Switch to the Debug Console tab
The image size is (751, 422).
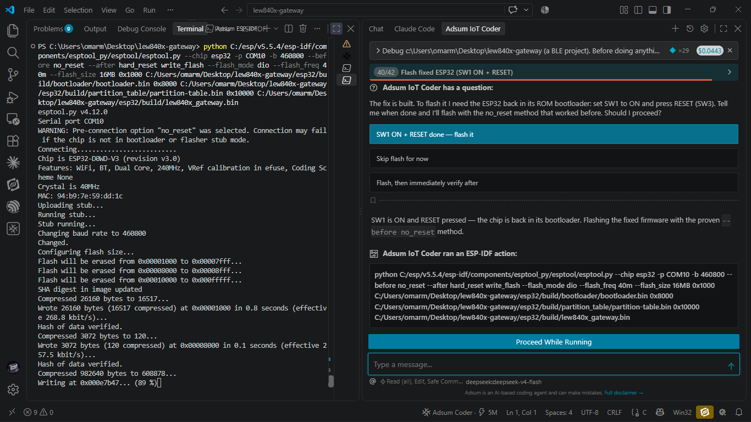pyautogui.click(x=142, y=29)
